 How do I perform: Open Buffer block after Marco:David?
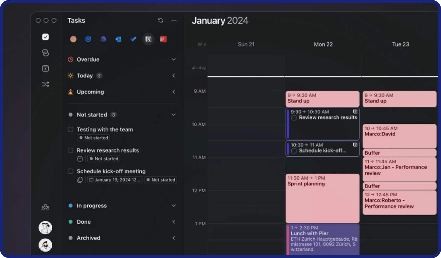(x=400, y=153)
